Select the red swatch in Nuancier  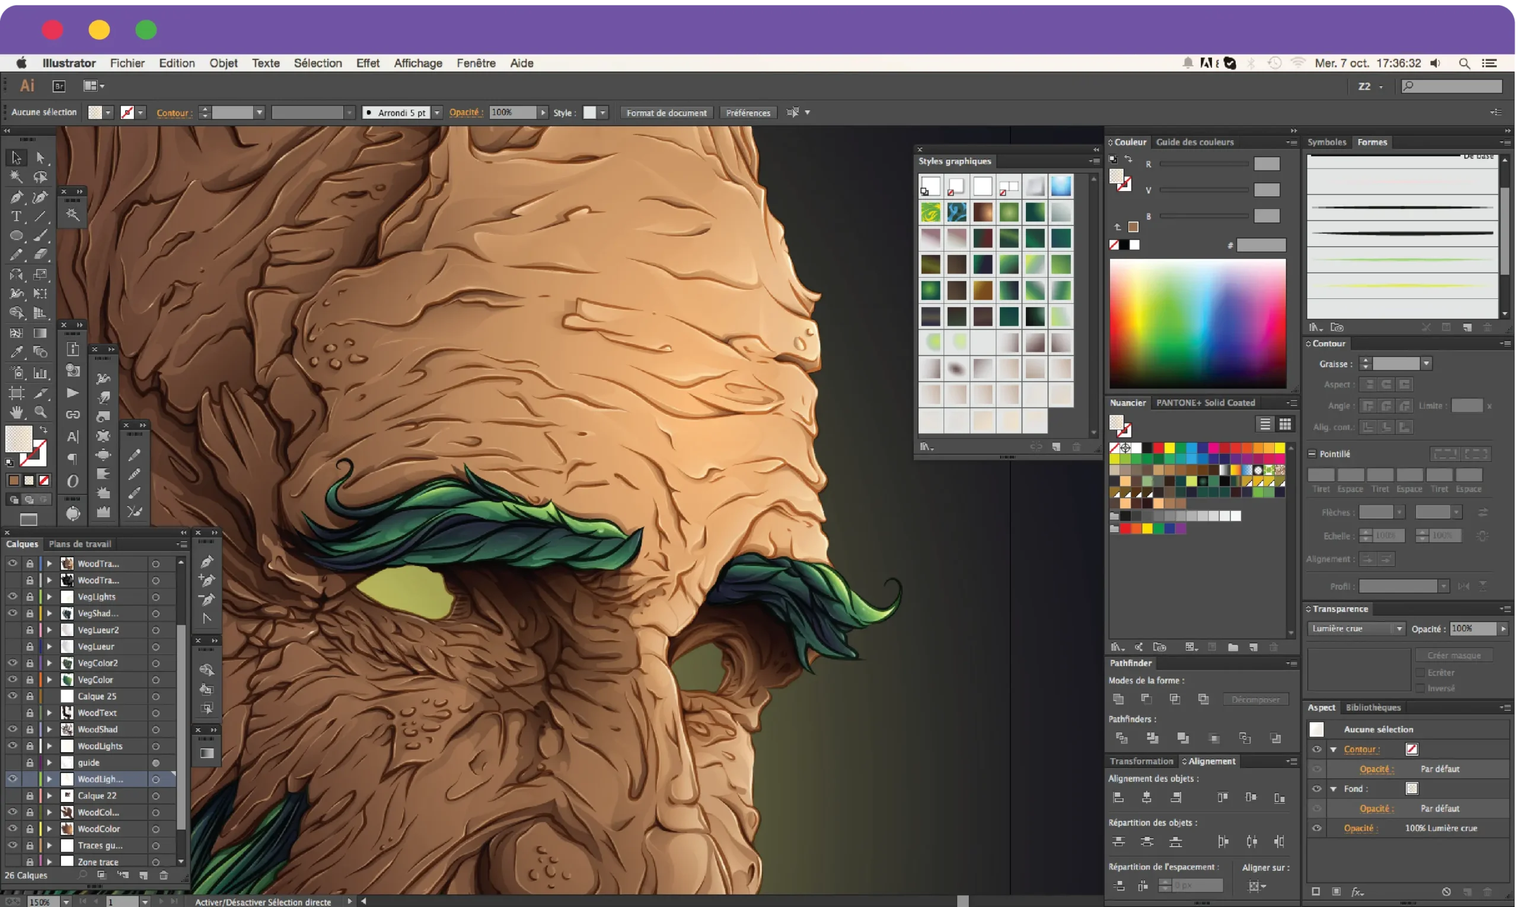coord(1158,448)
